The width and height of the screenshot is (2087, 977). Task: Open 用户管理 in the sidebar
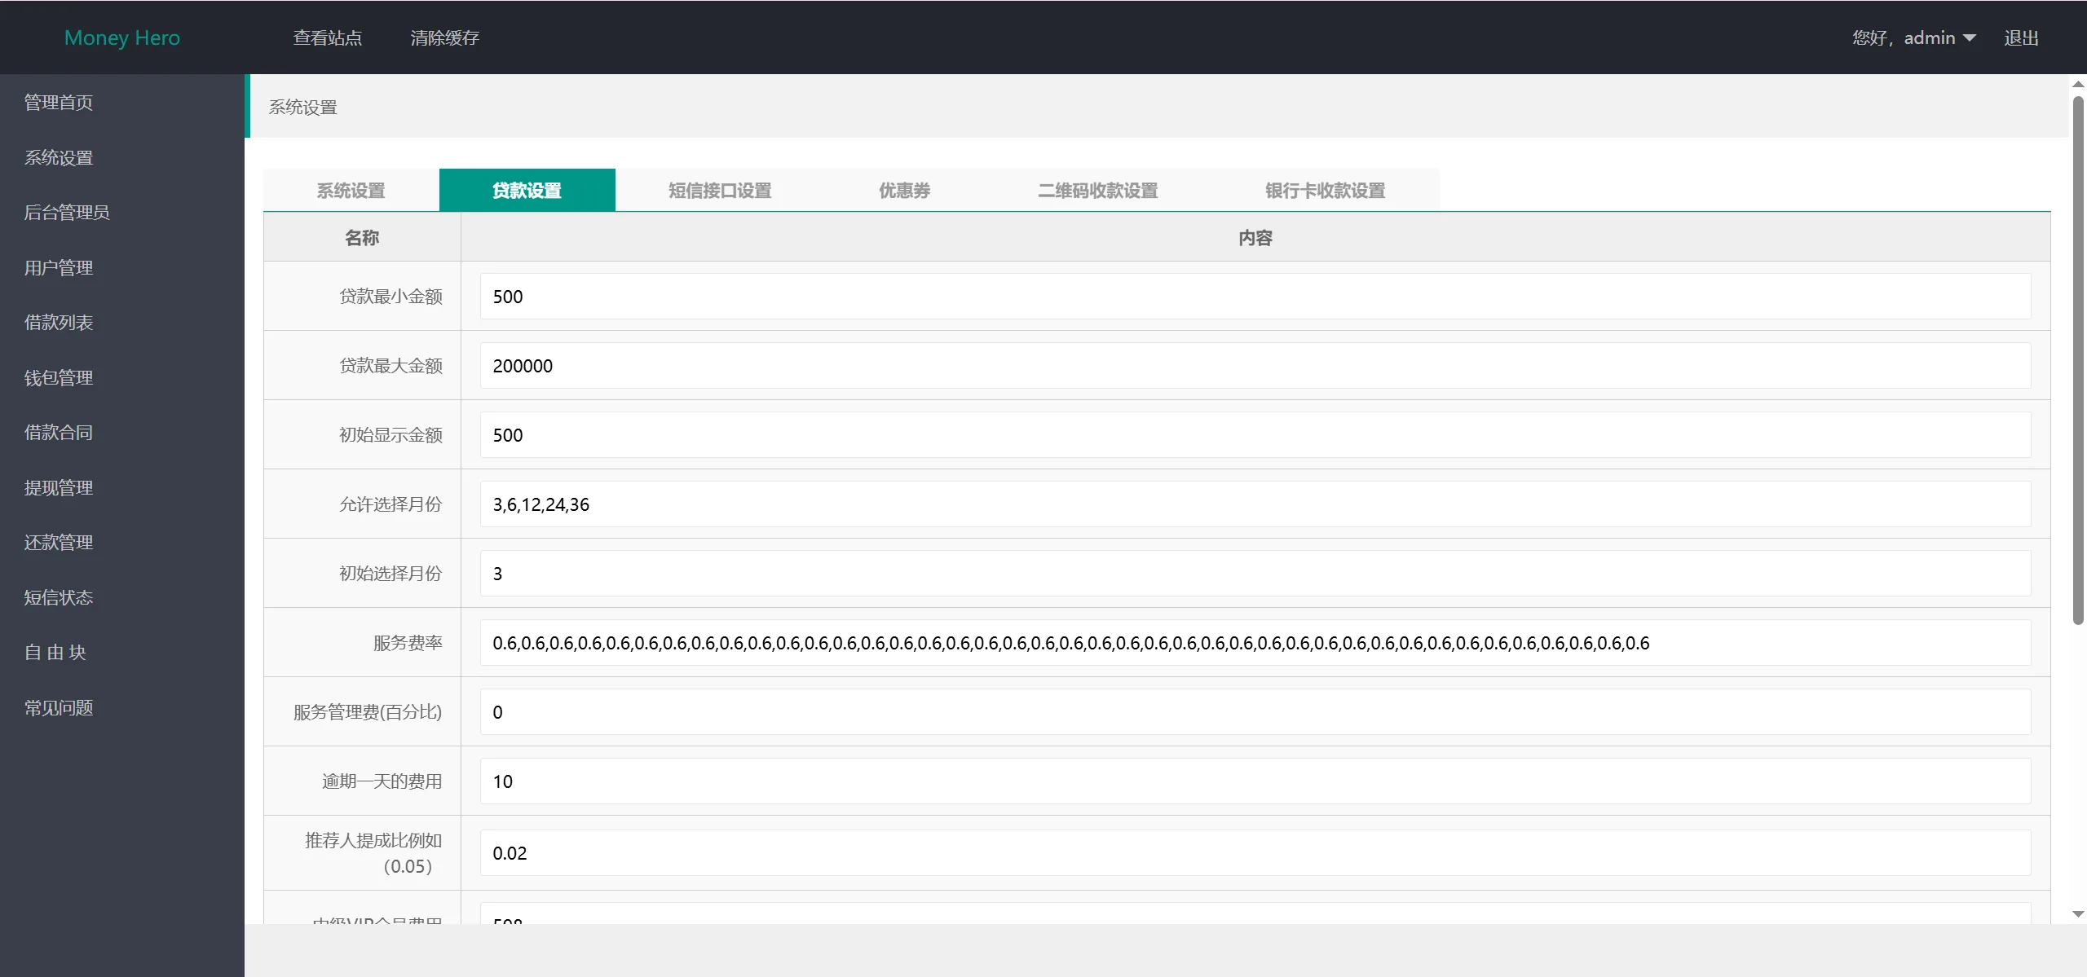pos(59,267)
